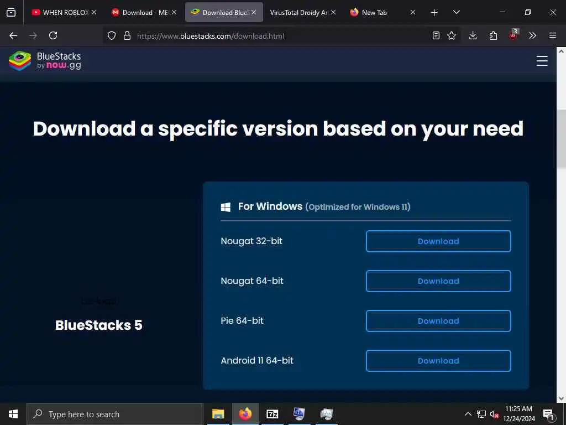This screenshot has height=425, width=566.
Task: Open the Windows Start menu
Action: point(13,414)
